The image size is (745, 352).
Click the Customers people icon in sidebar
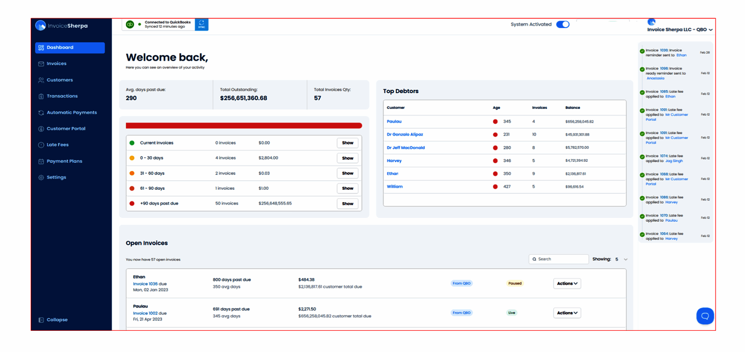click(41, 80)
